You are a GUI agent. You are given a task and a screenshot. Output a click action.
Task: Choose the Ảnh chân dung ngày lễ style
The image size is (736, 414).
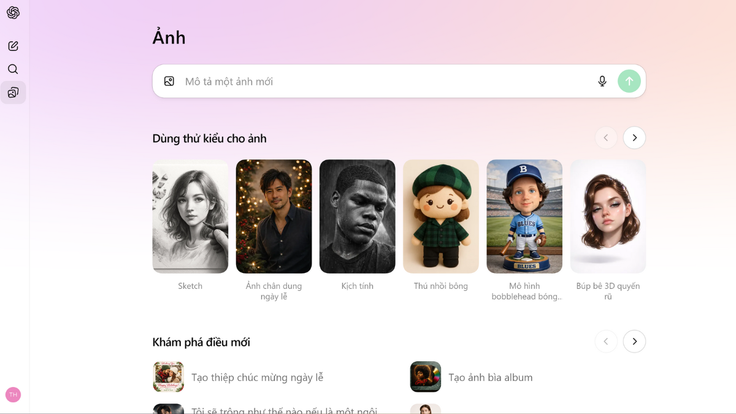274,217
